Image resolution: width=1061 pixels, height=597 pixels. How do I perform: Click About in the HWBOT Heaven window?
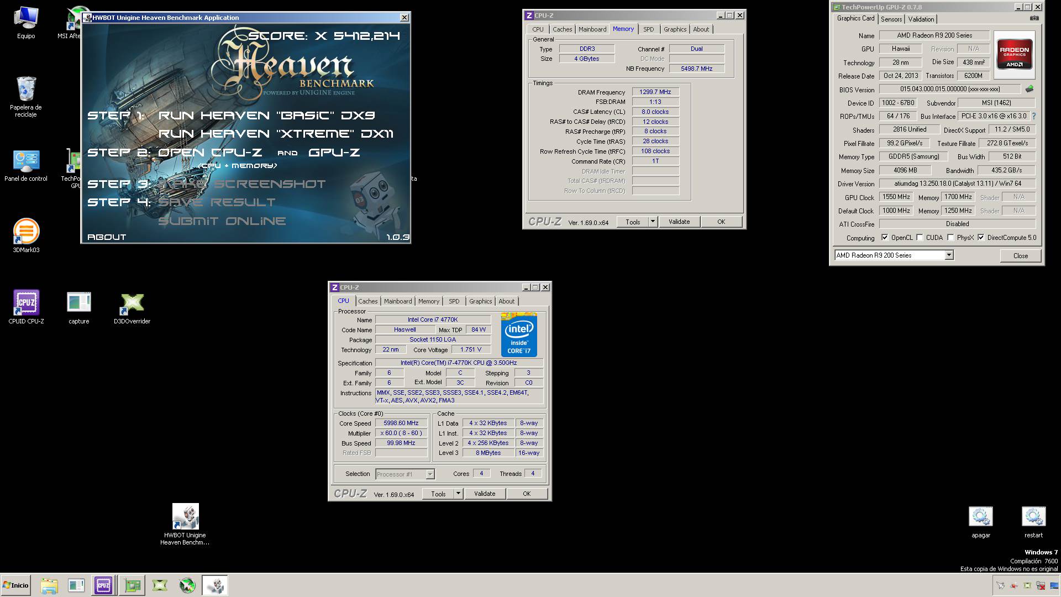tap(107, 237)
